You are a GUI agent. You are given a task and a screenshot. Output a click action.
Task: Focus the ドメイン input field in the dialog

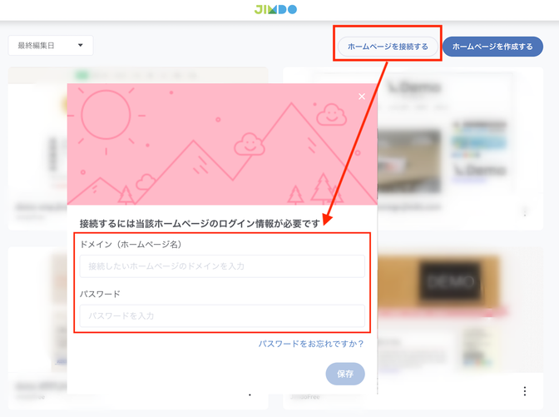point(222,266)
